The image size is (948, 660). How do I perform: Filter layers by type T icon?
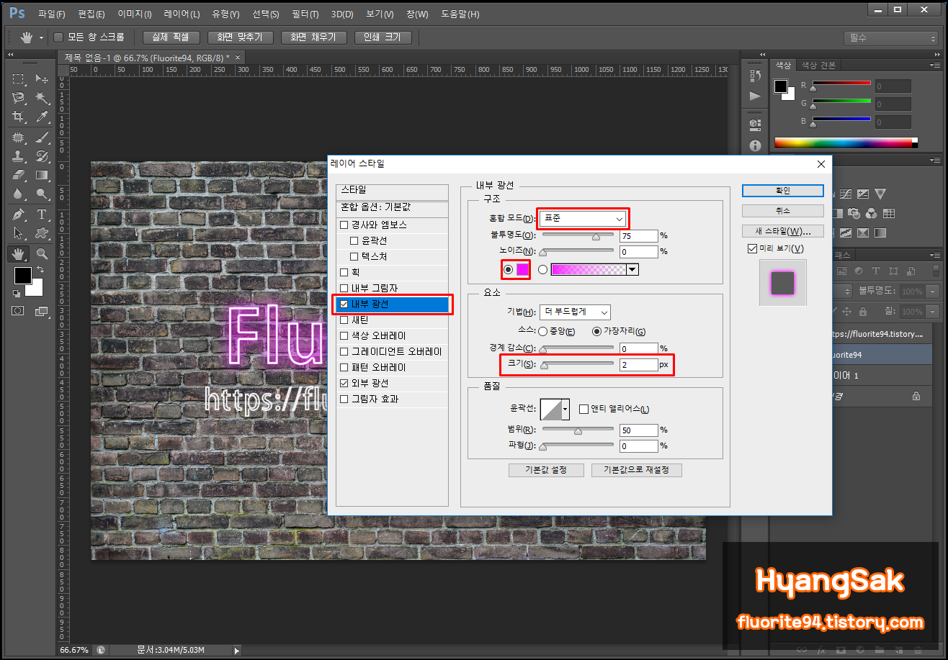point(876,271)
